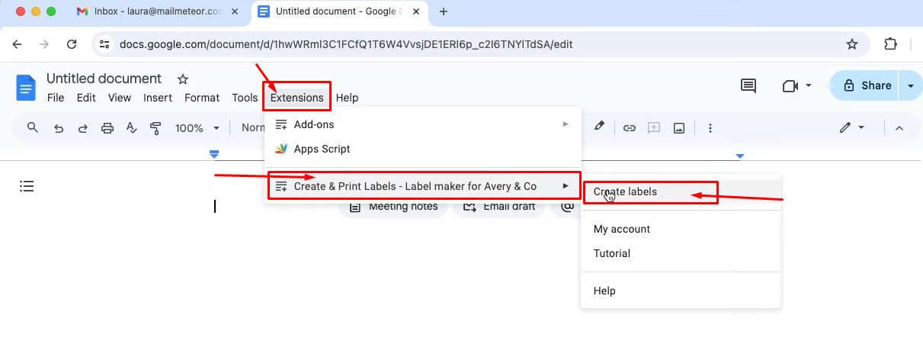923x341 pixels.
Task: Insert Email draft template chip
Action: pyautogui.click(x=498, y=207)
